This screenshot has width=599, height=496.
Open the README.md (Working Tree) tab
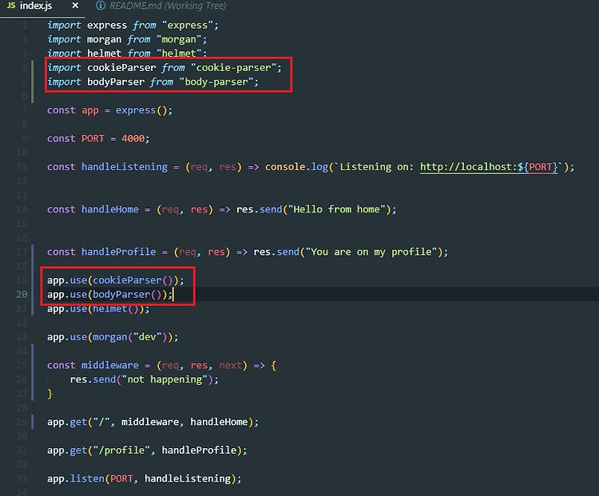point(168,6)
